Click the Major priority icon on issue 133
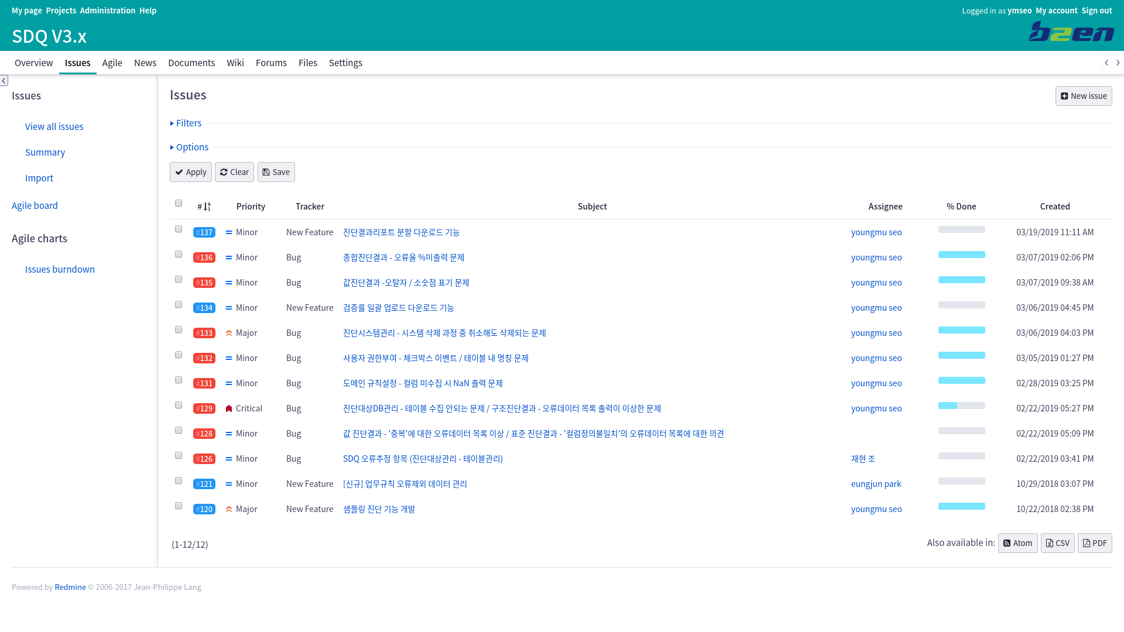1124x632 pixels. pos(229,333)
